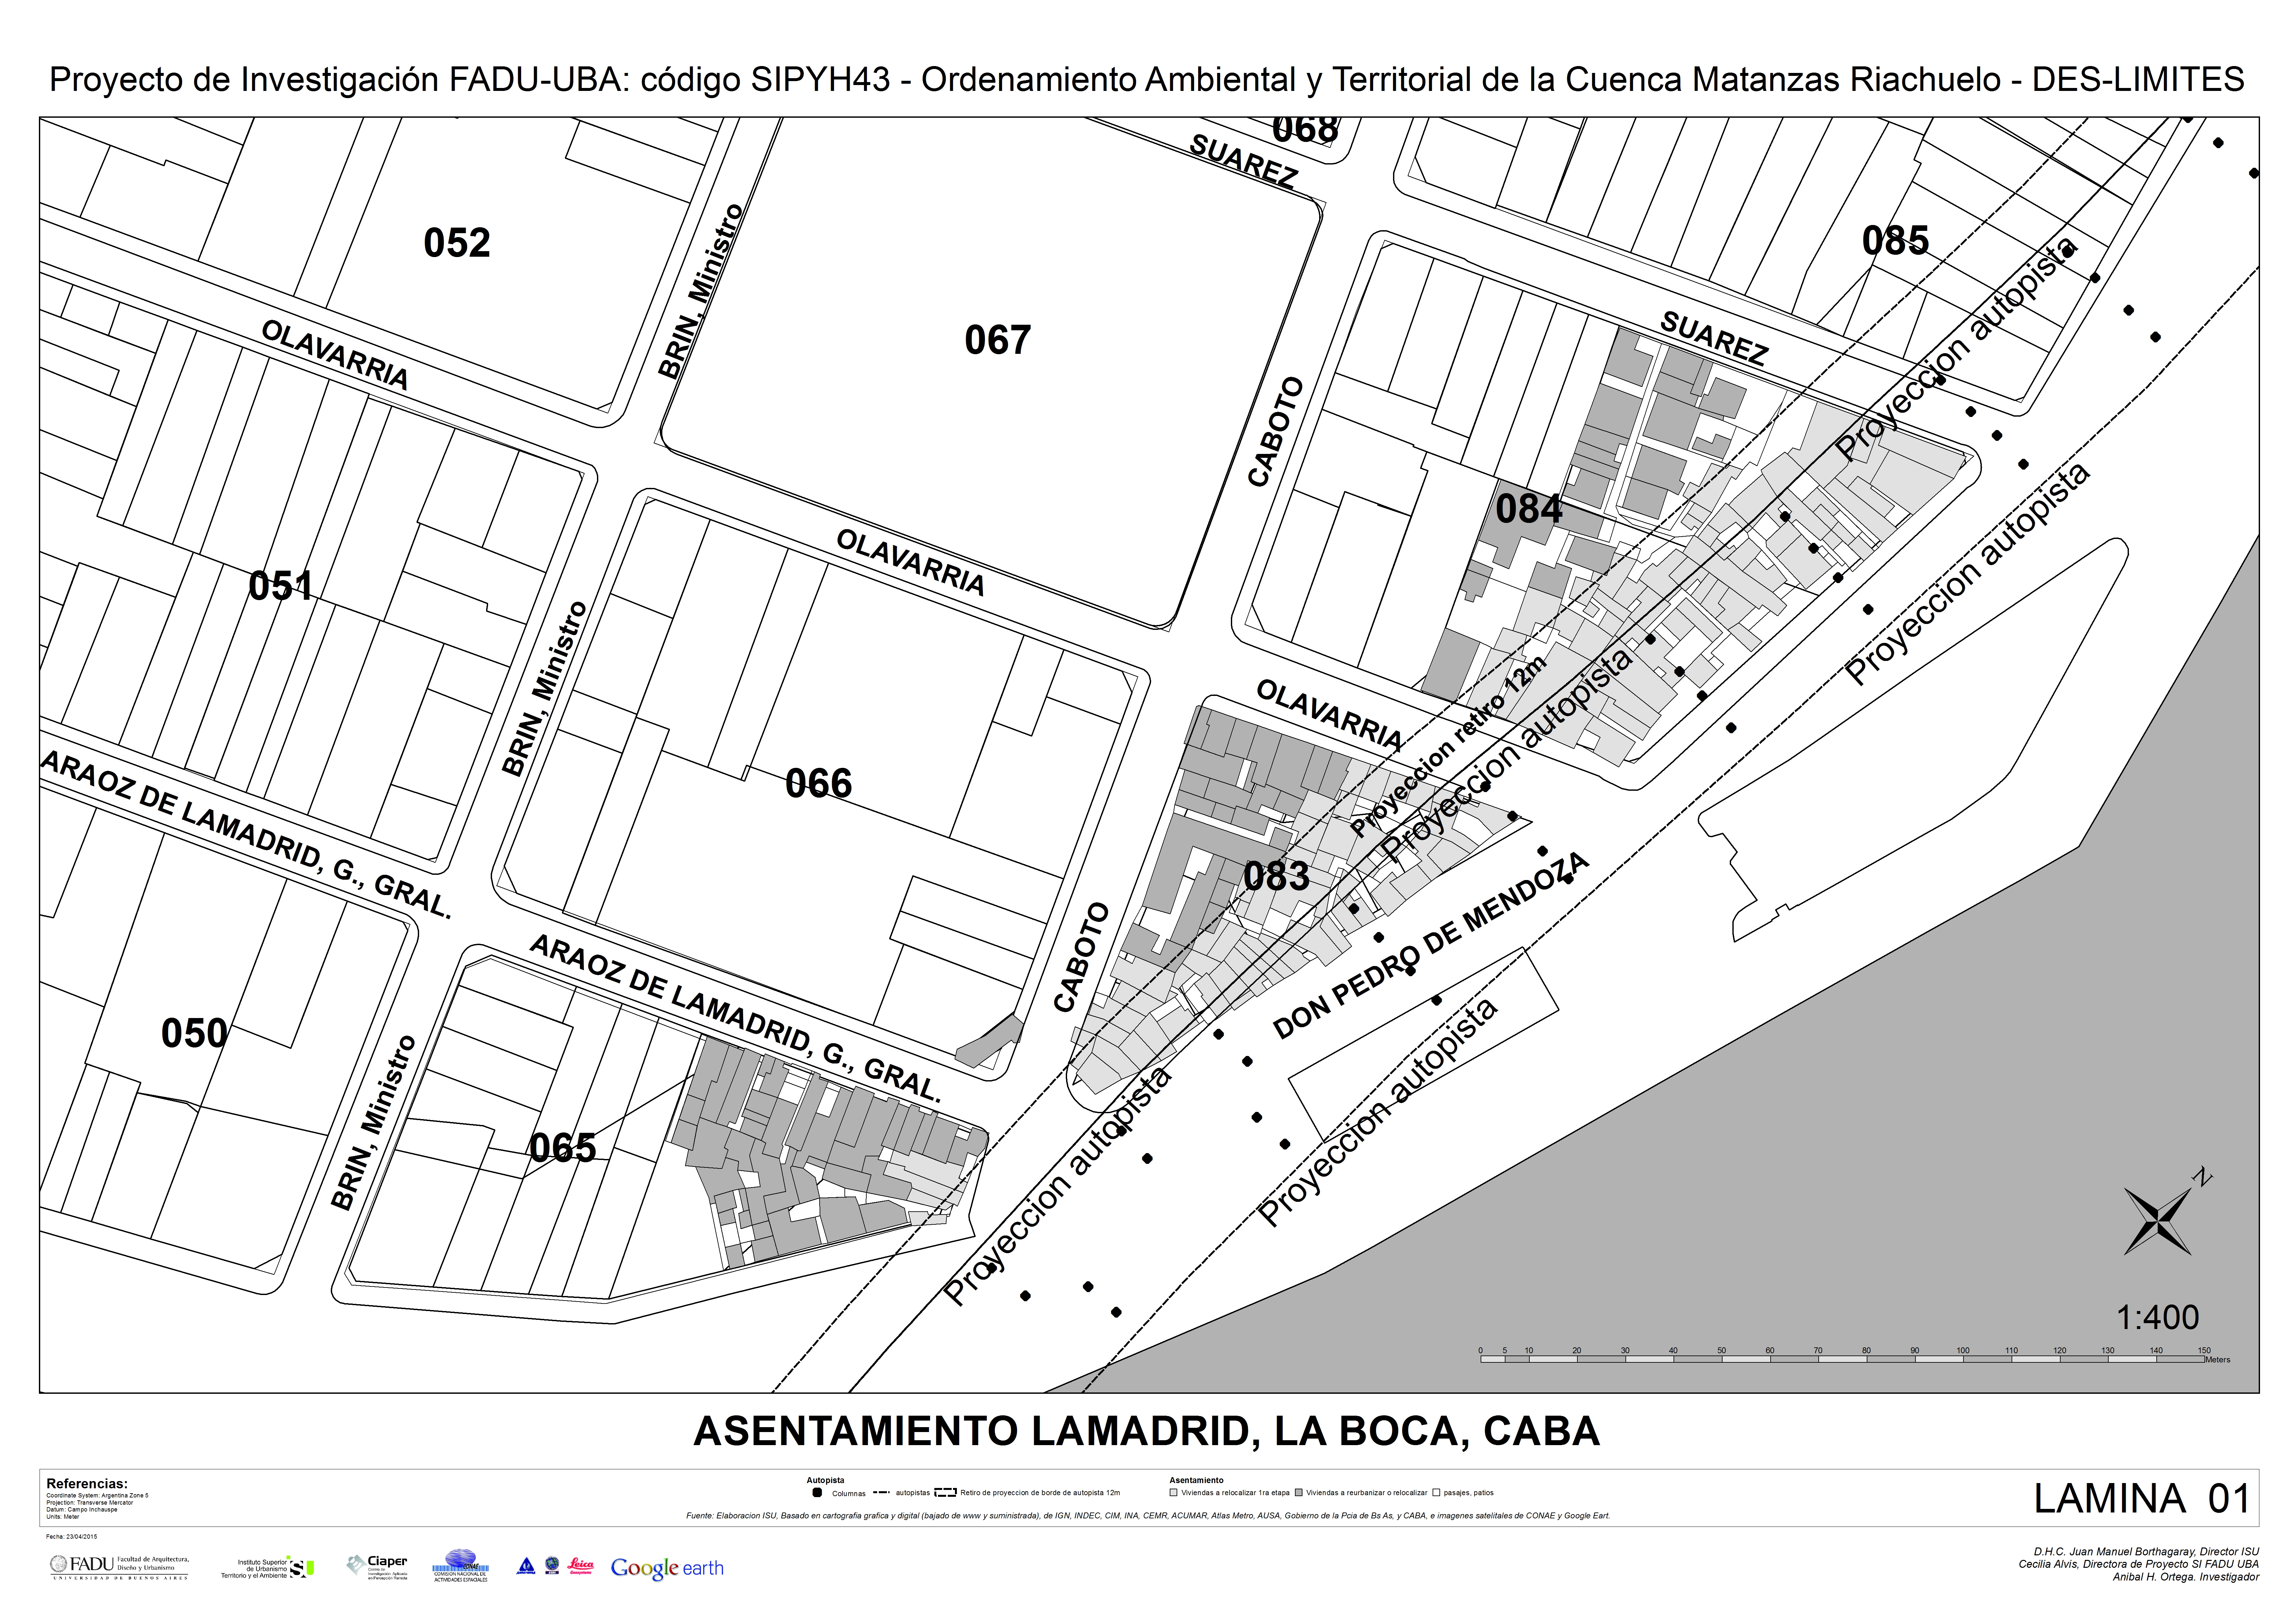
Task: Click block number 051
Action: tap(281, 586)
